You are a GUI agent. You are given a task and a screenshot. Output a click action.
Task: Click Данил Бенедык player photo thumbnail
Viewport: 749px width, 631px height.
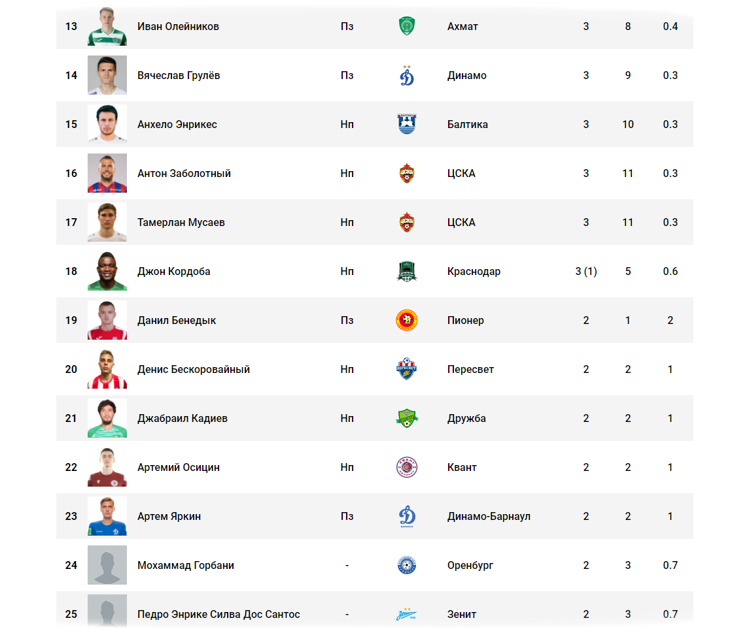(107, 320)
